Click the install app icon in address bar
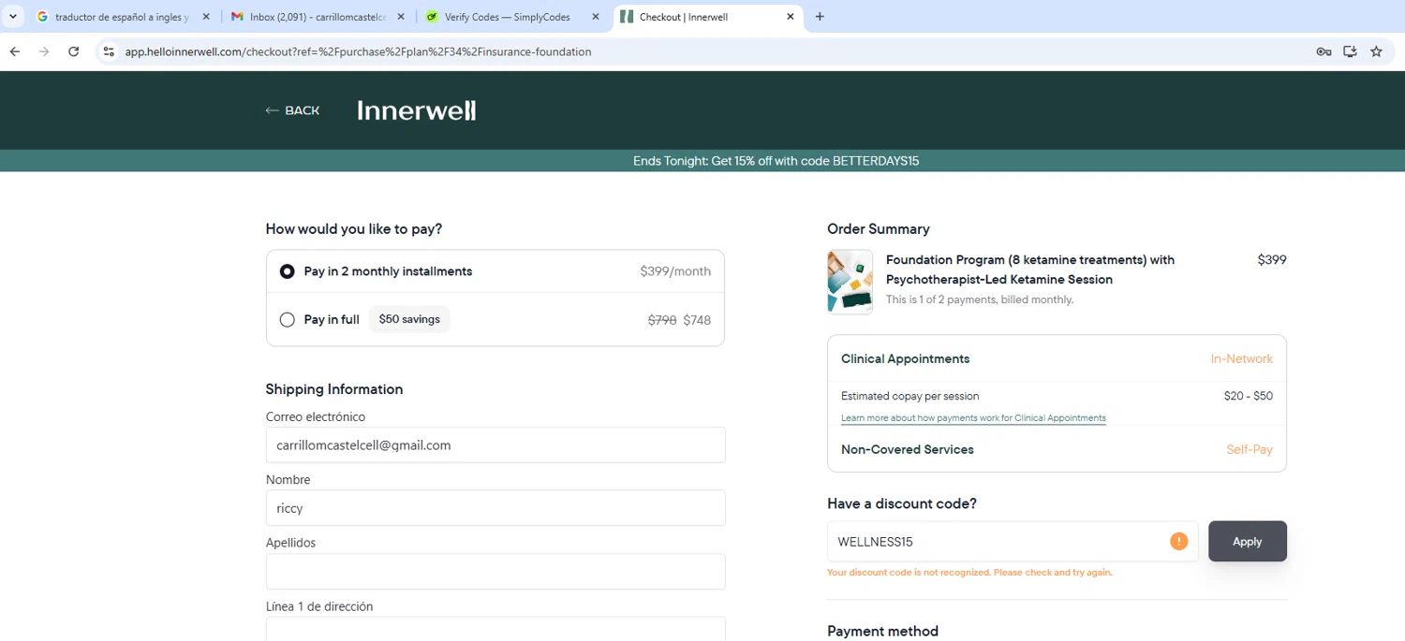 pos(1350,51)
